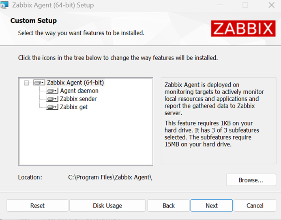
Task: Click the install location path text
Action: pos(110,177)
